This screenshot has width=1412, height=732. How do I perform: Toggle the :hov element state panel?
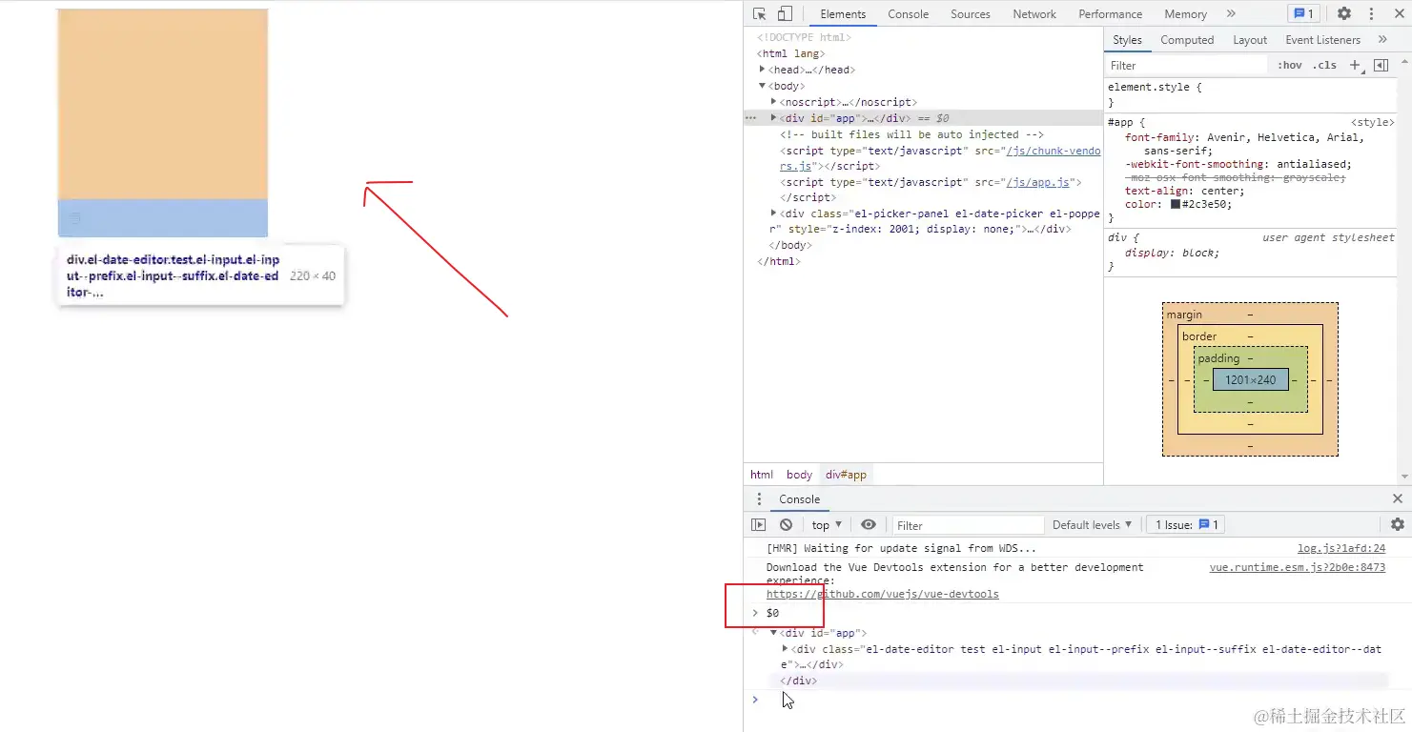tap(1290, 66)
